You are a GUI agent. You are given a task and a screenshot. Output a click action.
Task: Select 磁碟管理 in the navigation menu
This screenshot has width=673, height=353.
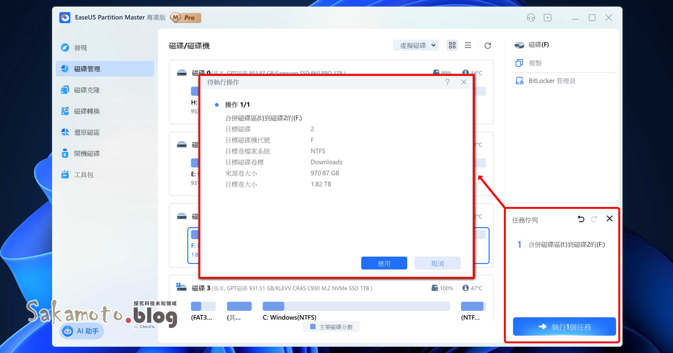point(87,69)
